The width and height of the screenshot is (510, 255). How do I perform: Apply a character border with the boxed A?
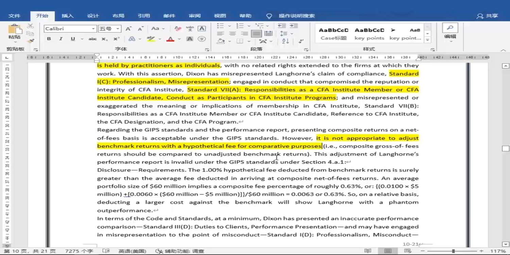(x=202, y=29)
